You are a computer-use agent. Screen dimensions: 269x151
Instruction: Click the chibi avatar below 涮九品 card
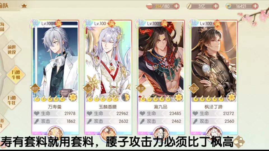(x=161, y=132)
